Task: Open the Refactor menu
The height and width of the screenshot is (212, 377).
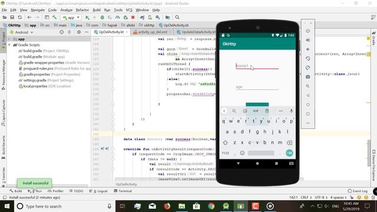Action: (82, 10)
